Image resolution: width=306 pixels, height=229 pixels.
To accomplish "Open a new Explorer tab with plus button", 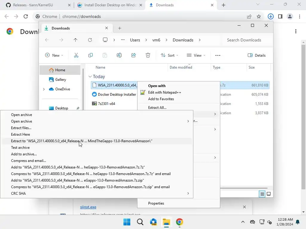I will pyautogui.click(x=120, y=28).
